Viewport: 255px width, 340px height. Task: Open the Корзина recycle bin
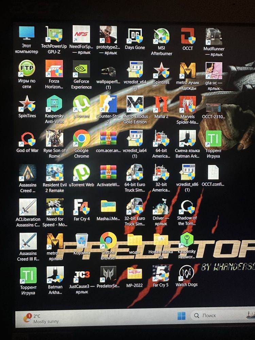[x=82, y=241]
